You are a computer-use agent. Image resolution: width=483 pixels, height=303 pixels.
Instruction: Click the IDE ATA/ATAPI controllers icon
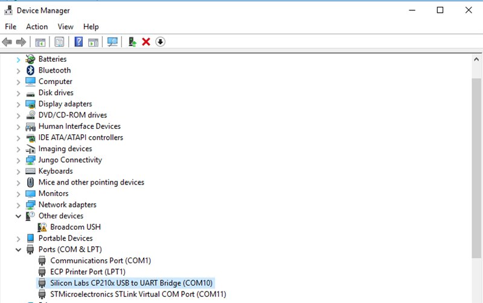pyautogui.click(x=31, y=138)
